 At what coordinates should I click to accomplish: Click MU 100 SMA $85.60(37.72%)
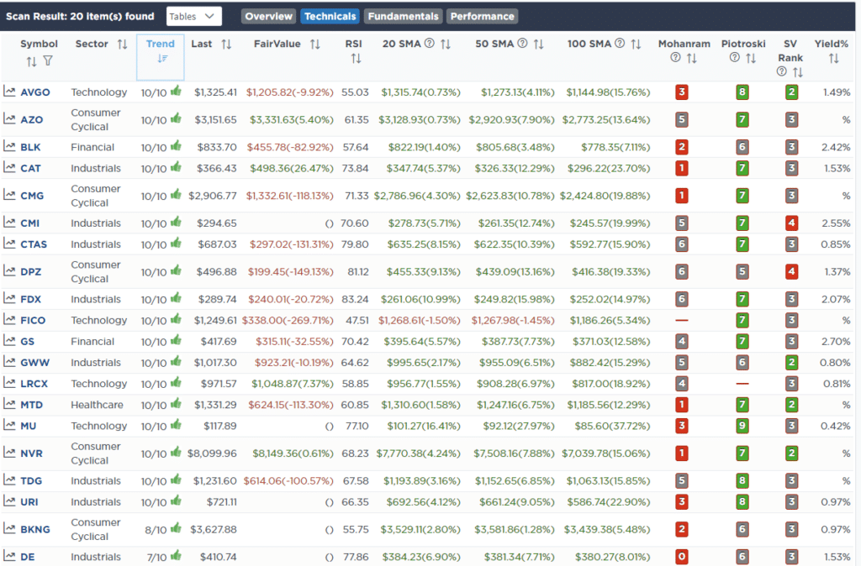click(612, 426)
